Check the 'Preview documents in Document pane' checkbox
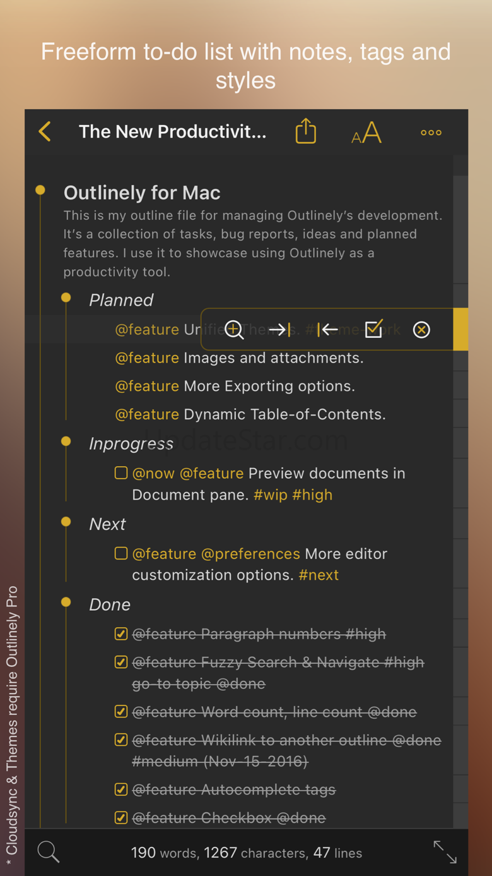This screenshot has height=876, width=492. pyautogui.click(x=121, y=473)
